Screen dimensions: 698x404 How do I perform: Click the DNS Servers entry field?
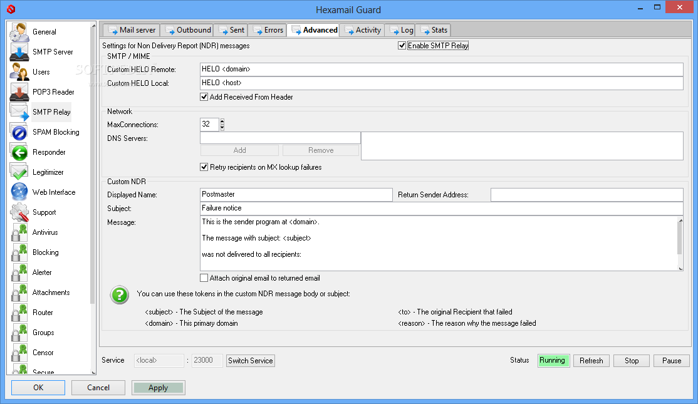280,138
